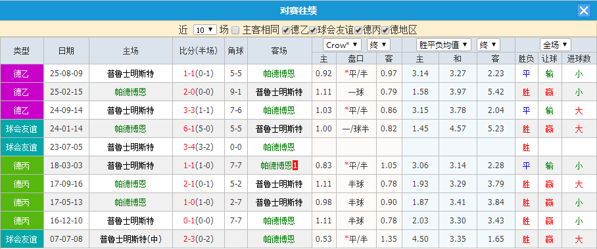The image size is (597, 249).
Task: Click the 德乙 type cell of 25-08-09 row
Action: click(x=22, y=74)
